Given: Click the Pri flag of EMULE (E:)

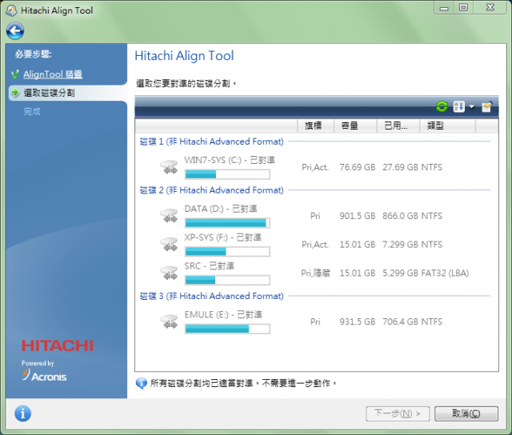Looking at the screenshot, I should point(315,321).
